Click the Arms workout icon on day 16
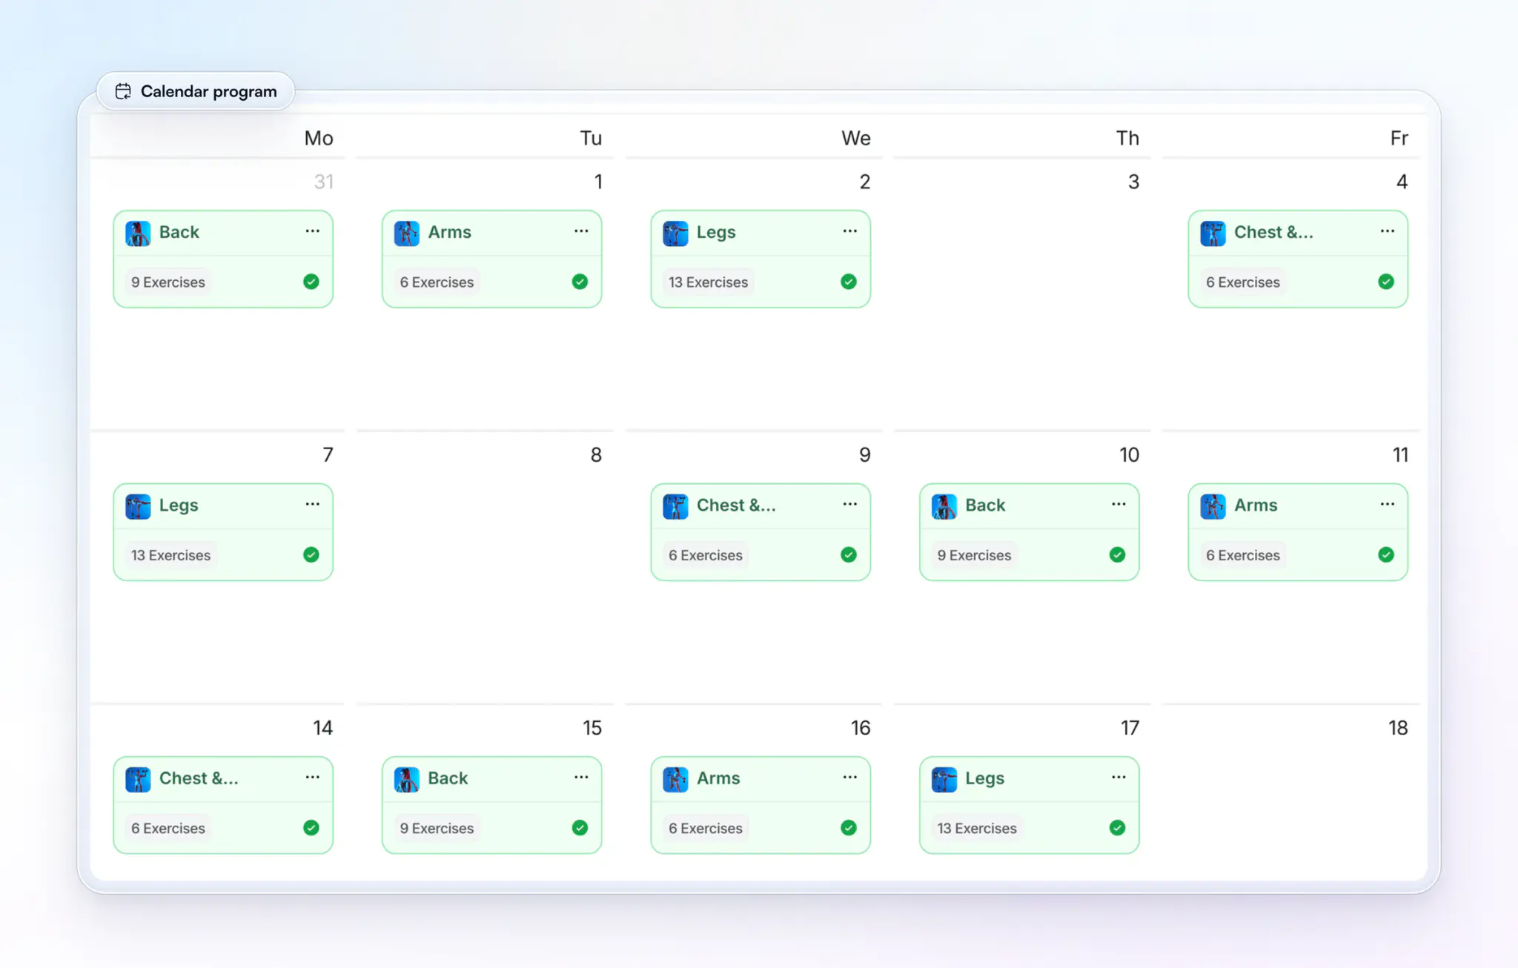Viewport: 1518px width, 968px height. point(675,780)
